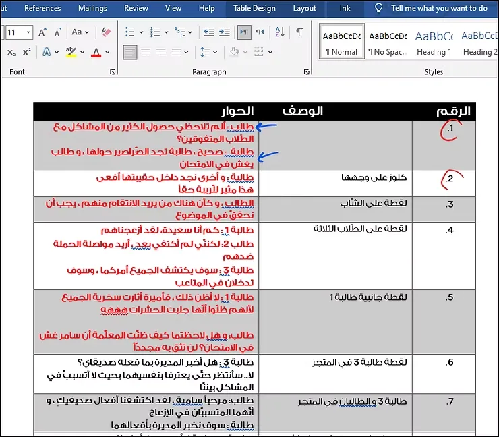Toggle left-to-right text direction
499x437 pixels.
tap(244, 32)
